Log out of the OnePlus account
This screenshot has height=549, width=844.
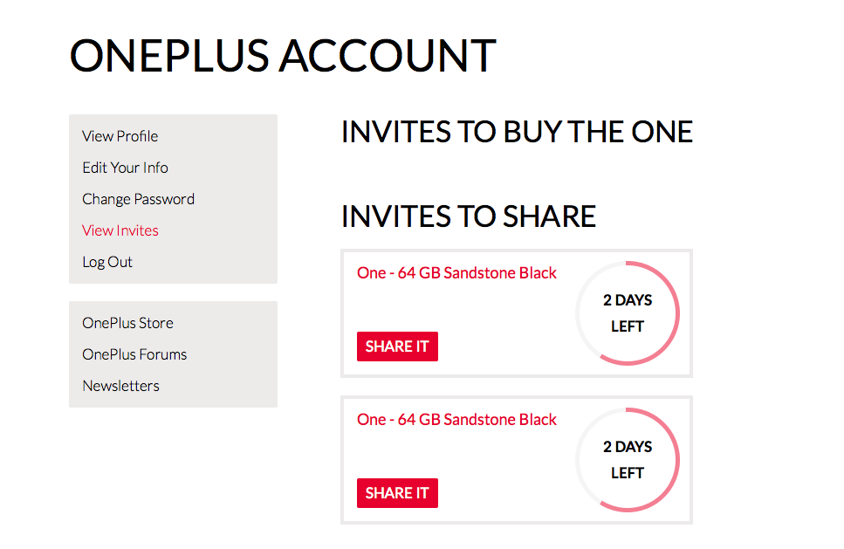(107, 262)
